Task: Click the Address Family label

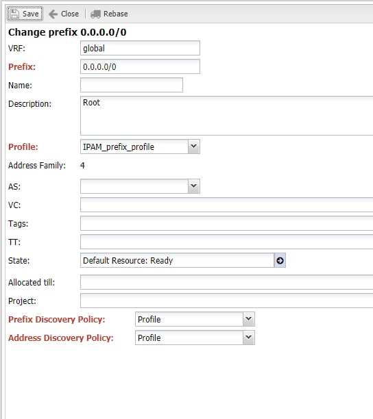Action: (37, 166)
